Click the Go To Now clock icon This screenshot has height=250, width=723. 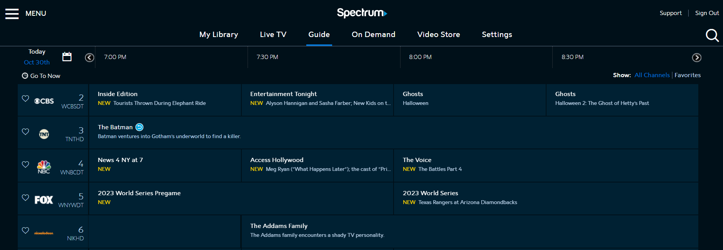(25, 76)
